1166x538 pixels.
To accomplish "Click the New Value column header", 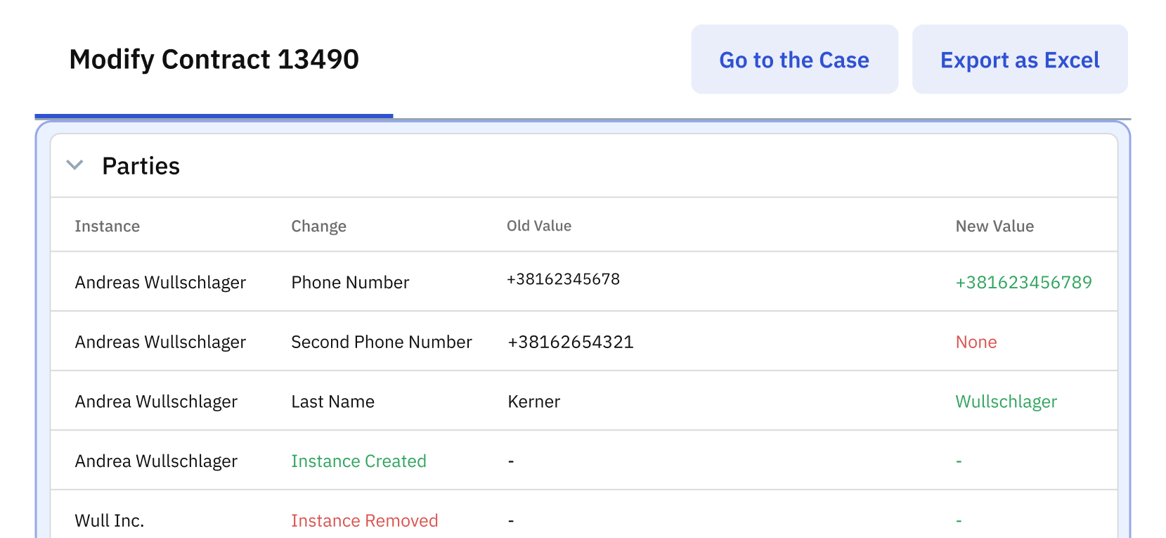I will point(995,226).
